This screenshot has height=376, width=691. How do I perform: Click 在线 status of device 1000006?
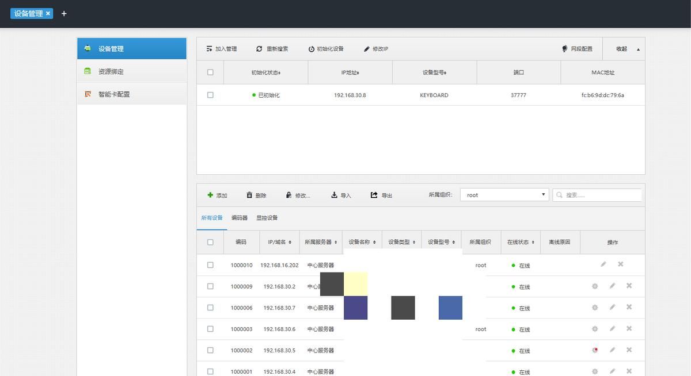[x=521, y=308]
